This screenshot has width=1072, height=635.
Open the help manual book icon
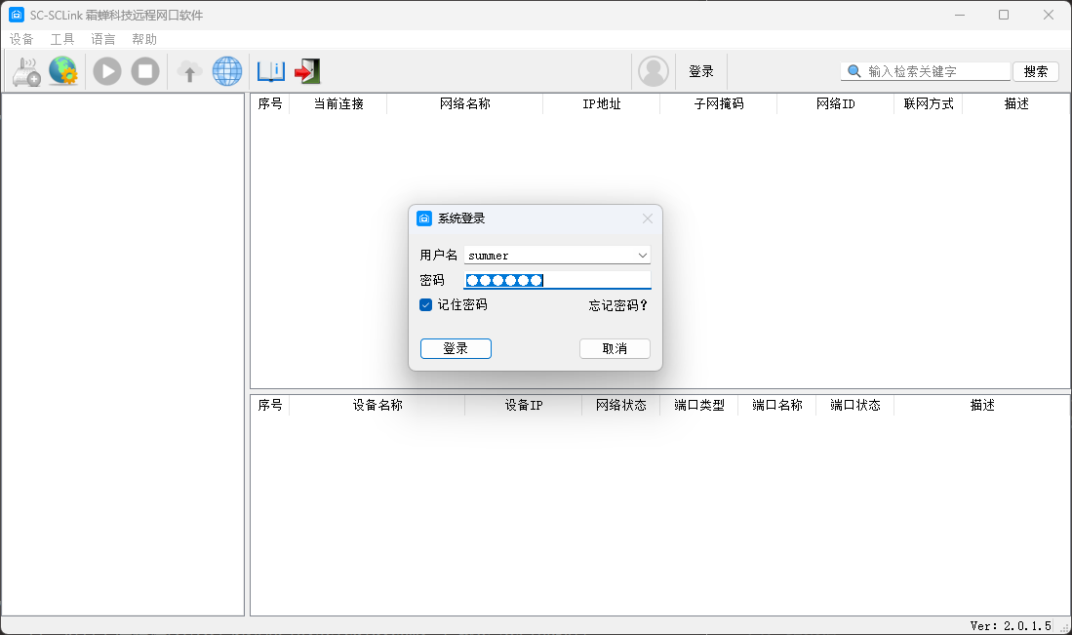(270, 71)
